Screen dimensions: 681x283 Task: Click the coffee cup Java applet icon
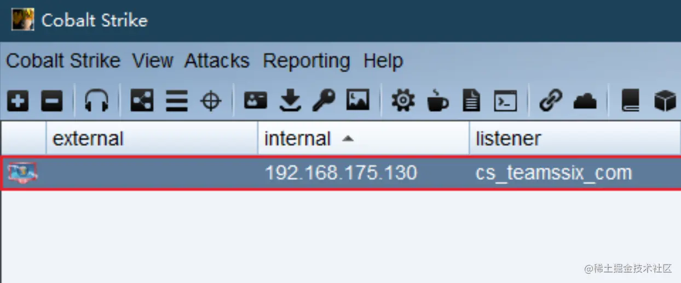coord(437,101)
